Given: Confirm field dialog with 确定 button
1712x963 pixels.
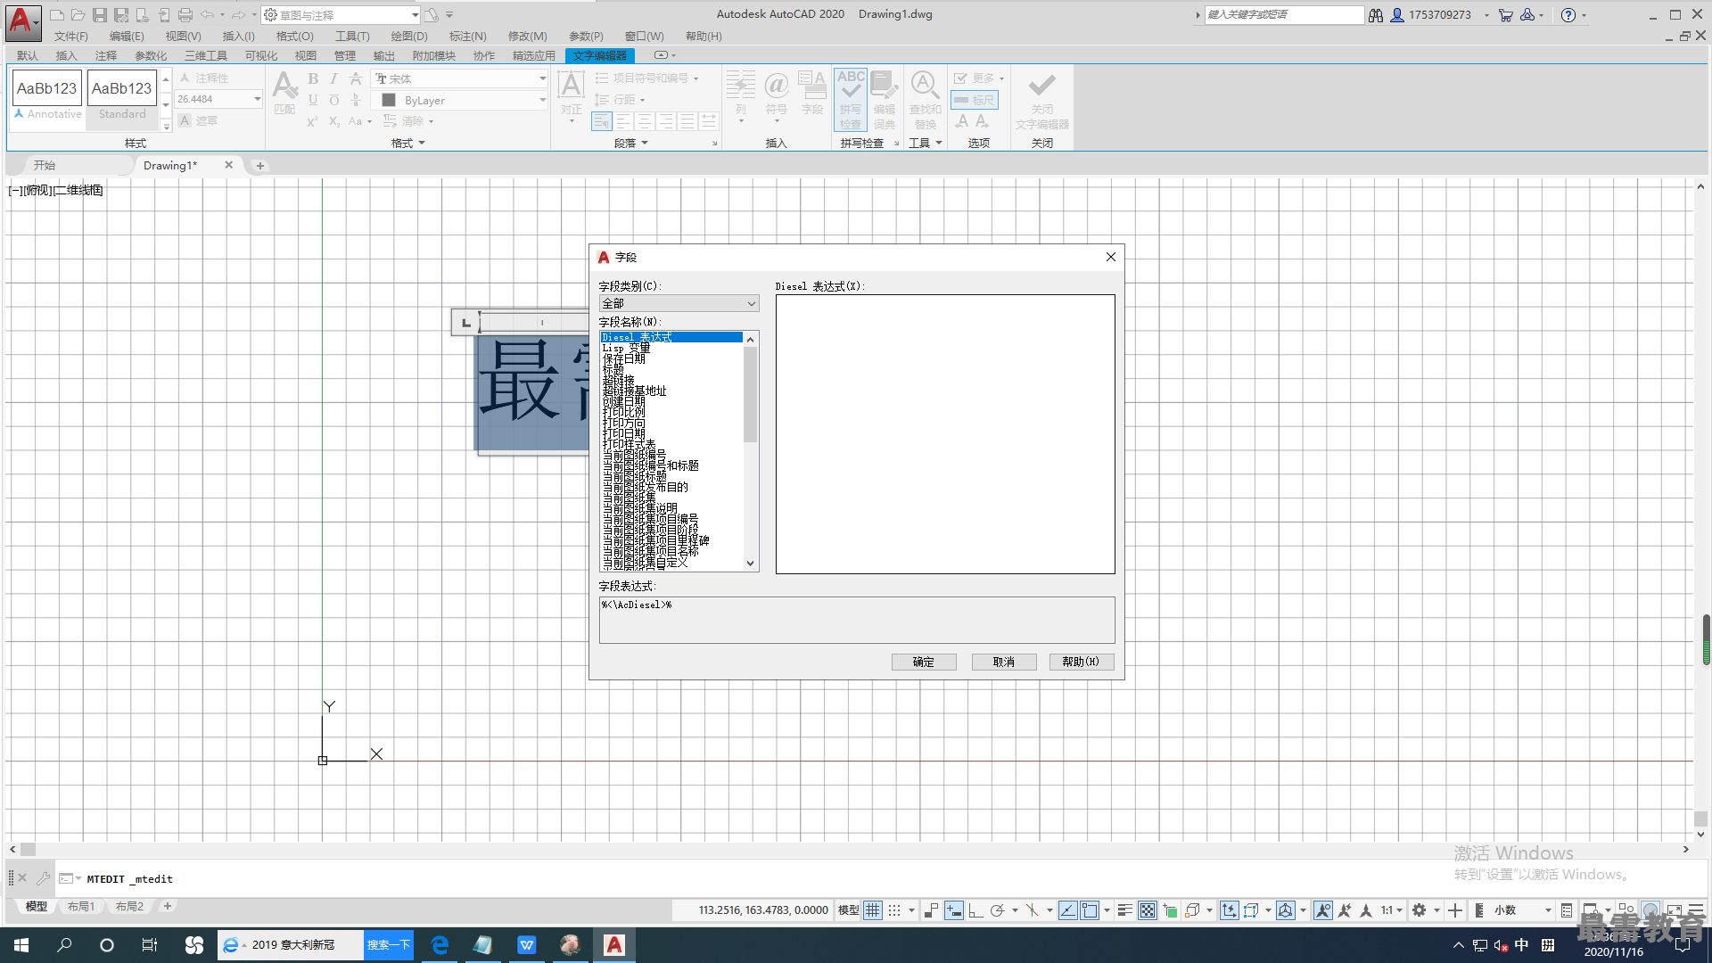Looking at the screenshot, I should click(924, 662).
